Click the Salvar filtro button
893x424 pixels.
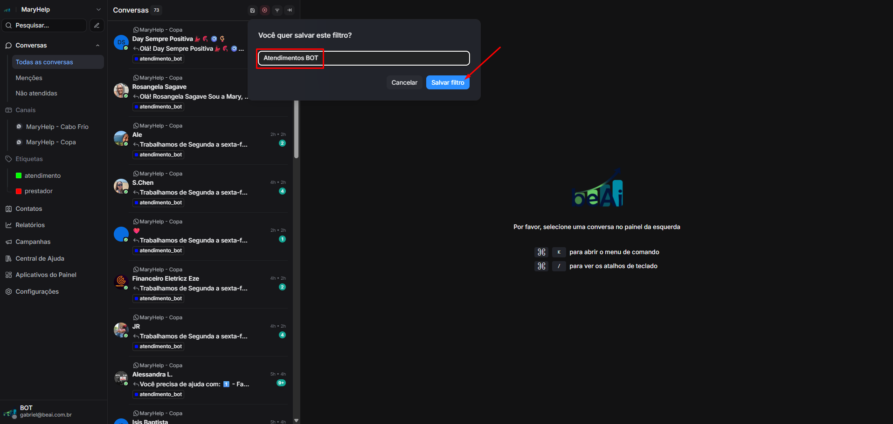coord(447,83)
